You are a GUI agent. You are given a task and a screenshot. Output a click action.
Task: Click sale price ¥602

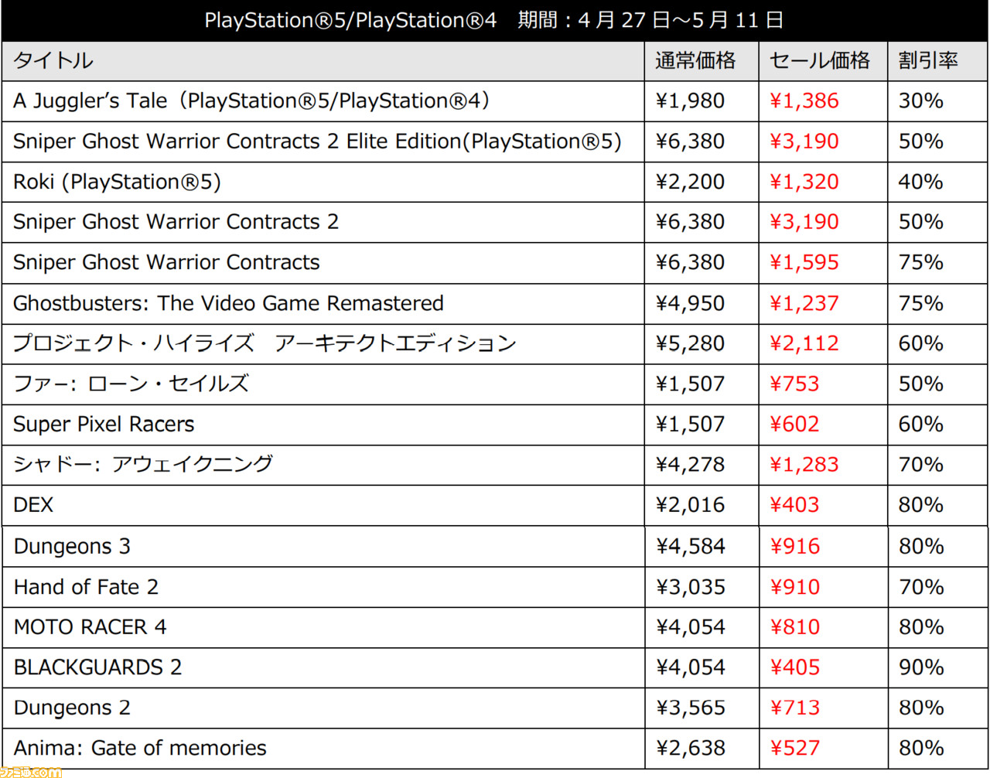coord(794,425)
